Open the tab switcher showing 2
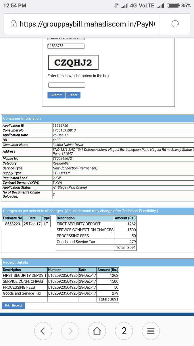Image resolution: width=194 pixels, height=346 pixels. tap(124, 331)
